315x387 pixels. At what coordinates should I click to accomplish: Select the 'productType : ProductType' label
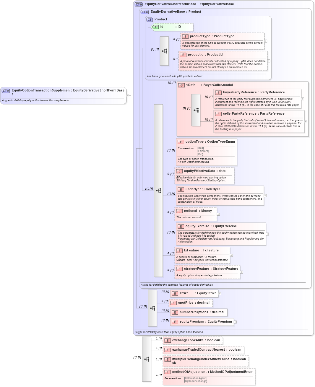(x=212, y=36)
